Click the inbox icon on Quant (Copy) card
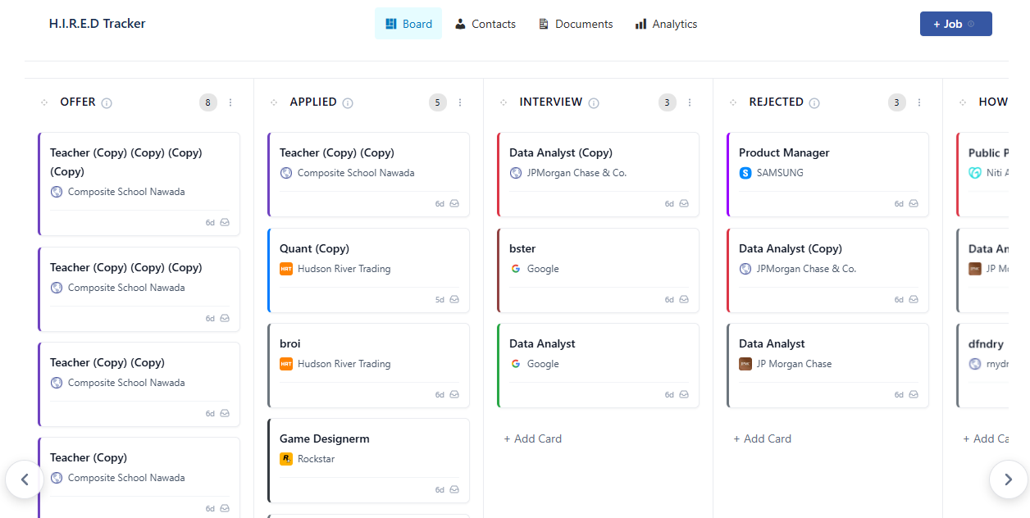Viewport: 1030px width, 518px height. coord(454,299)
